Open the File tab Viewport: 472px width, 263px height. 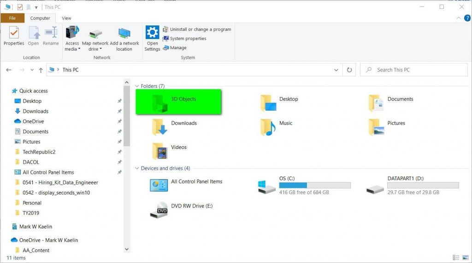(12, 18)
